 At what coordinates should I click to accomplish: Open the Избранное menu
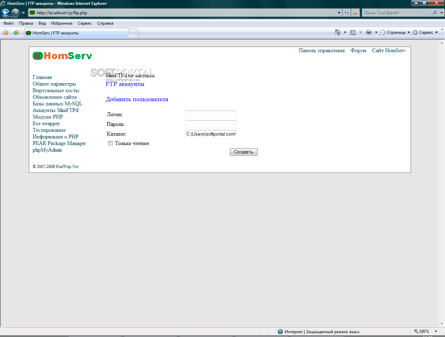point(62,23)
